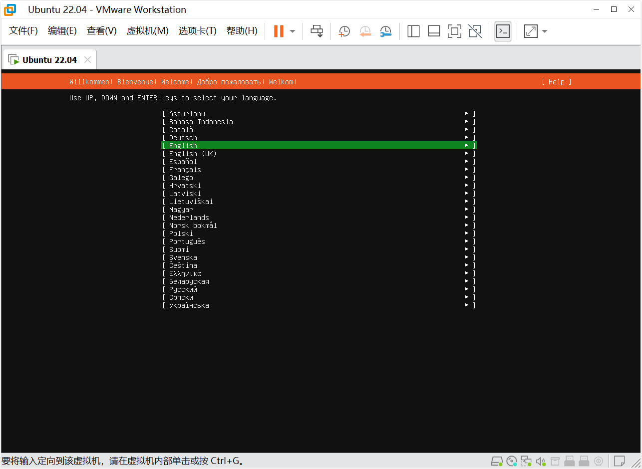Open the message log note icon
The image size is (642, 469).
pyautogui.click(x=620, y=461)
